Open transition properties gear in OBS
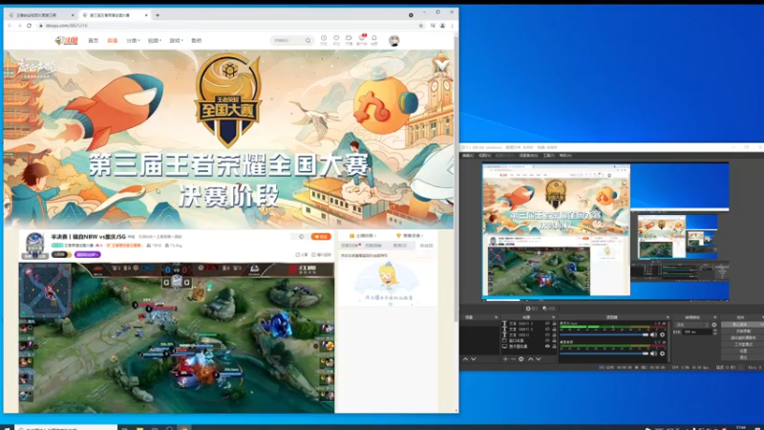764x430 pixels. click(x=713, y=325)
